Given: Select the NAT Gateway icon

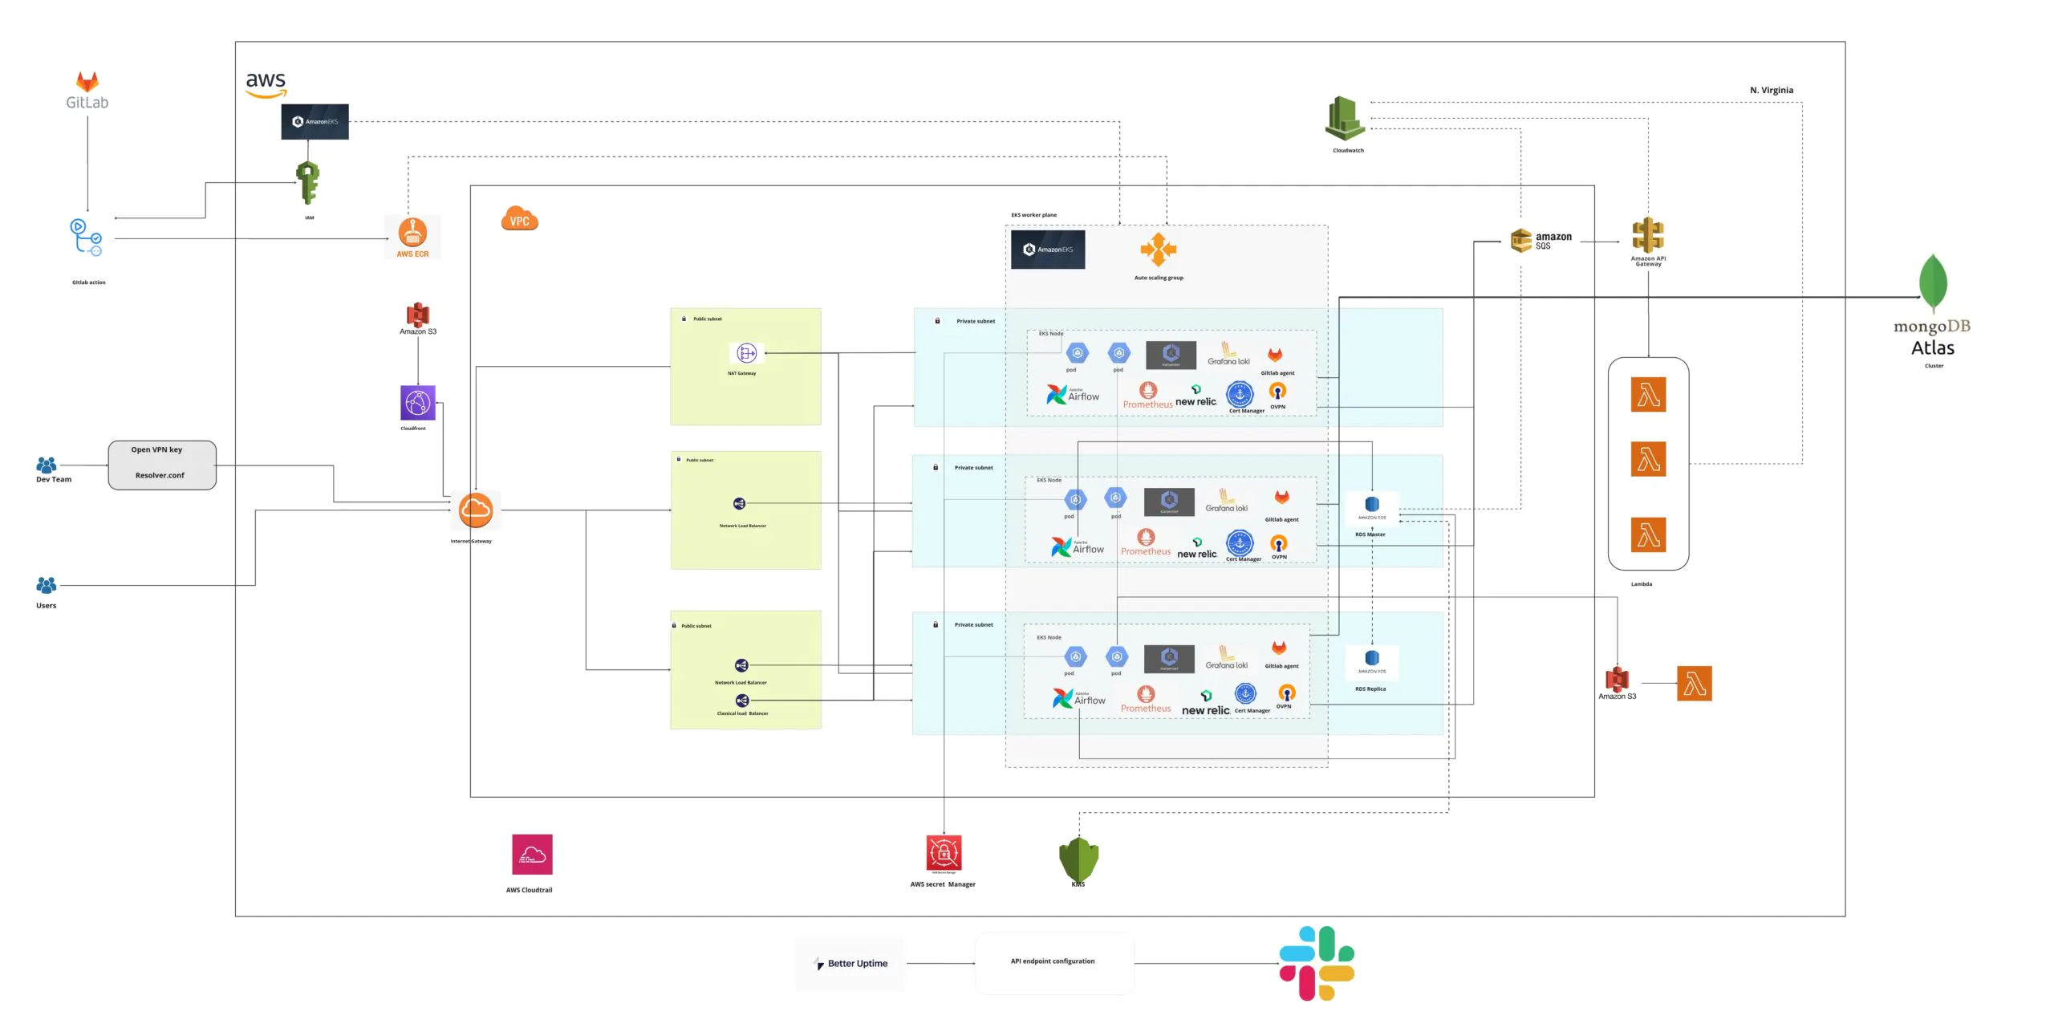Looking at the screenshot, I should [746, 353].
